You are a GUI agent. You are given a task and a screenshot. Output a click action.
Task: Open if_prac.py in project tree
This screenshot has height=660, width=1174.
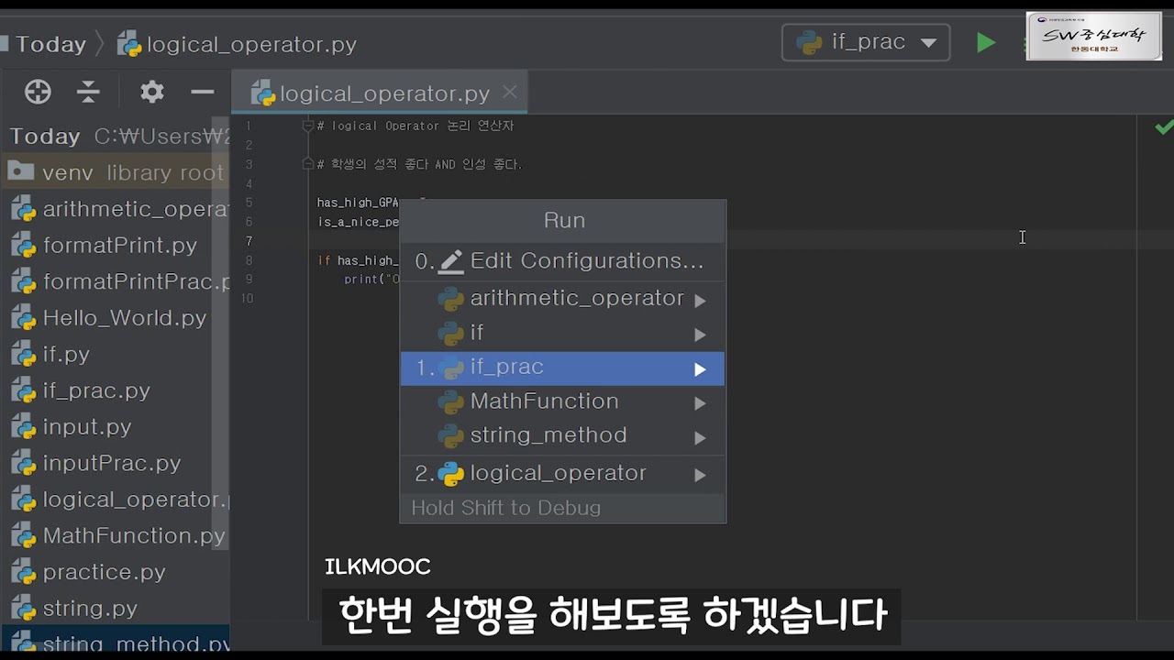coord(115,390)
